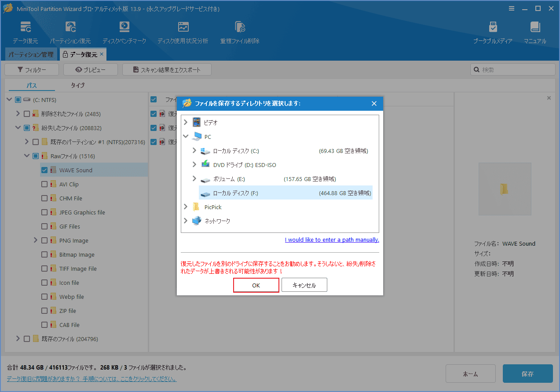
Task: Select the PicPick folder icon
Action: click(x=196, y=207)
